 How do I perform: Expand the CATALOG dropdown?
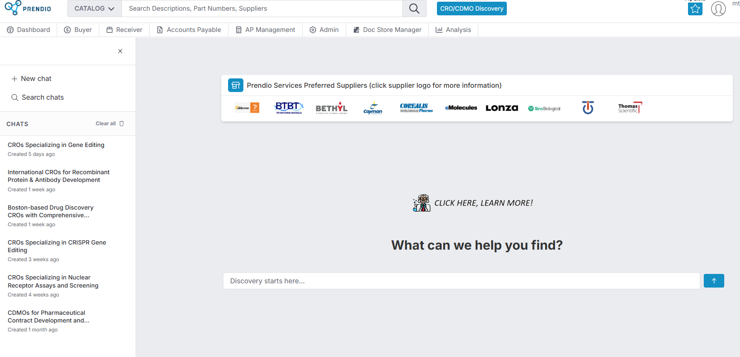pyautogui.click(x=94, y=9)
